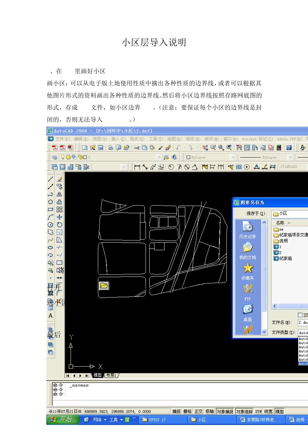This screenshot has height=436, width=308.
Task: Click the Move tool icon
Action: coord(59,217)
